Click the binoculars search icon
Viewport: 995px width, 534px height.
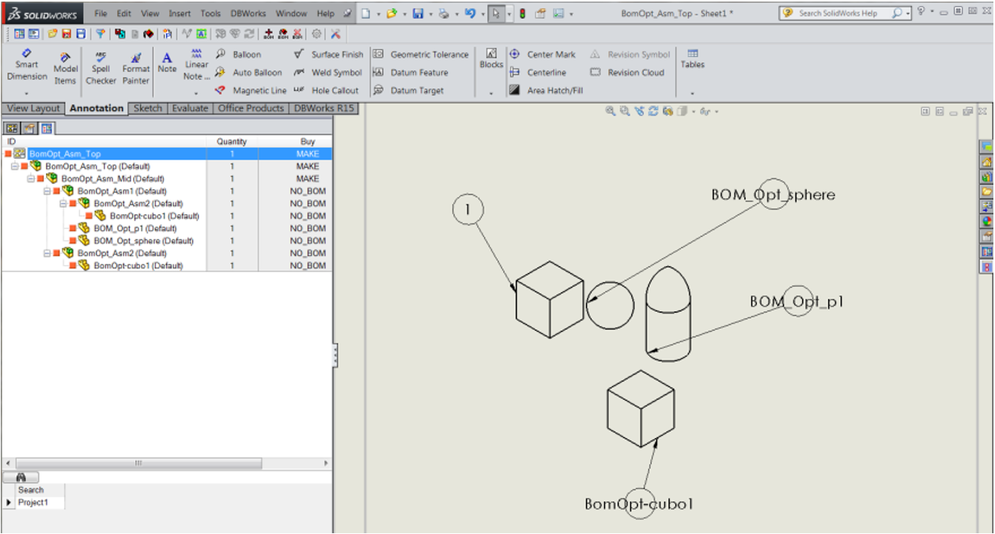click(x=21, y=477)
